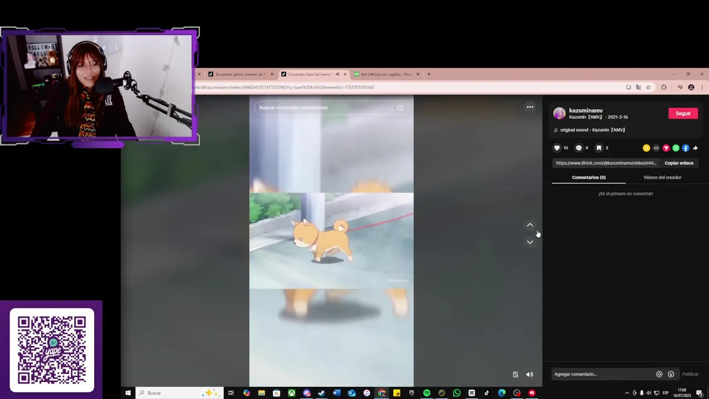Image resolution: width=709 pixels, height=399 pixels.
Task: Show hidden system tray icons
Action: tap(627, 393)
